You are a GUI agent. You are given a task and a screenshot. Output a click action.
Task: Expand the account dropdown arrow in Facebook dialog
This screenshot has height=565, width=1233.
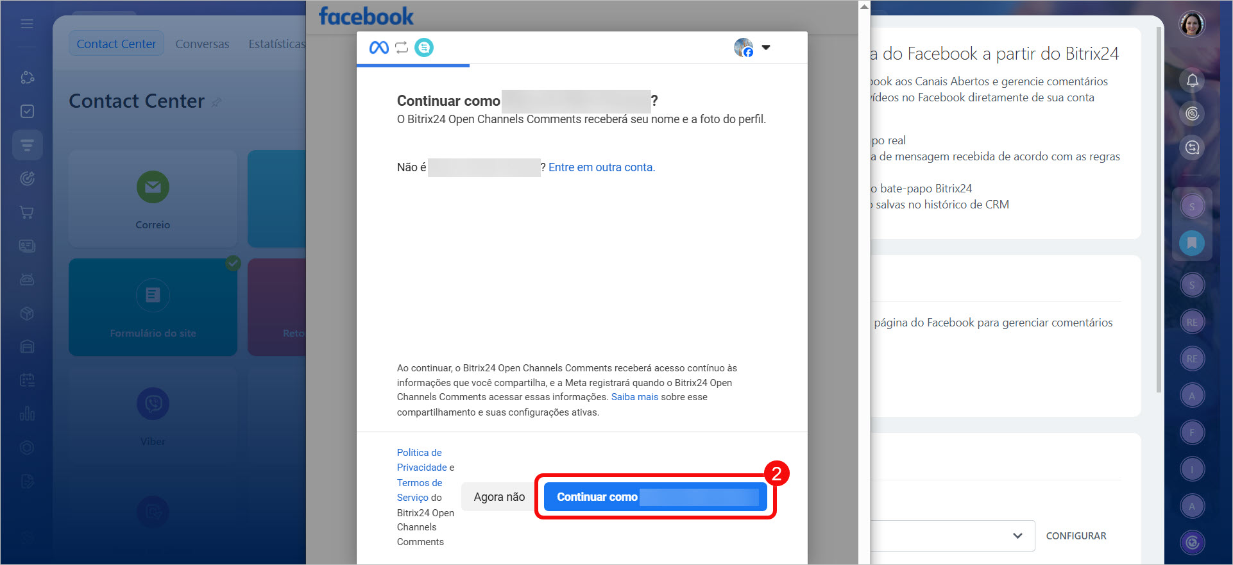click(x=765, y=47)
